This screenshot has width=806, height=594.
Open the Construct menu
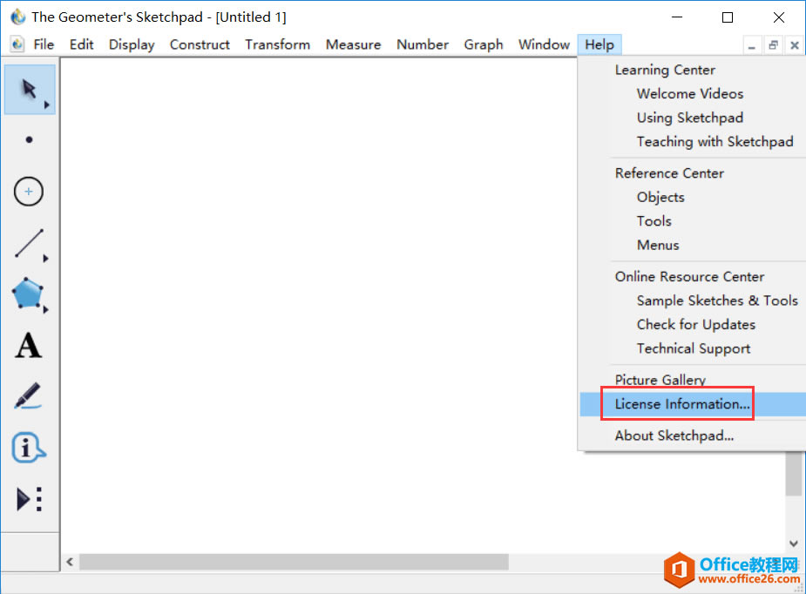click(200, 44)
